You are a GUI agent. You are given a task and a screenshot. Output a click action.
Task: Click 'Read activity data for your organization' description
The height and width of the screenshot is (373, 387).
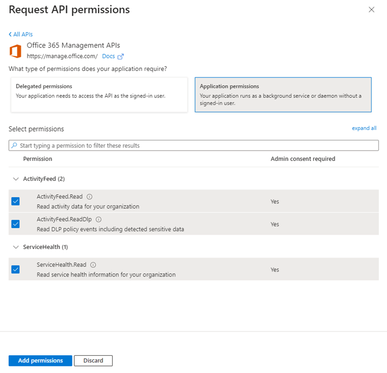pos(88,206)
